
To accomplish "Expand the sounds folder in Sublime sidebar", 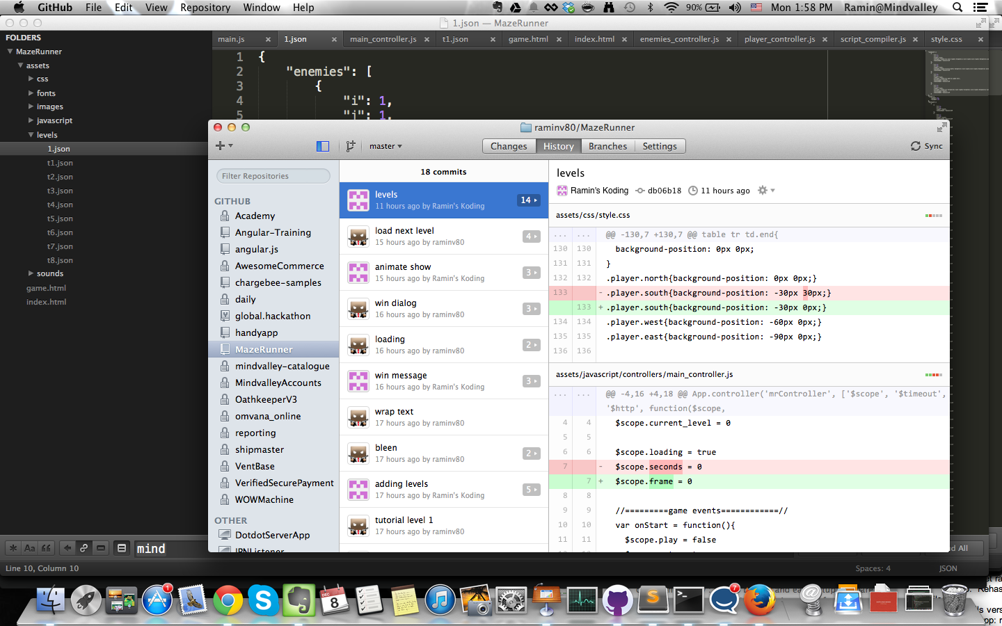I will pyautogui.click(x=31, y=274).
